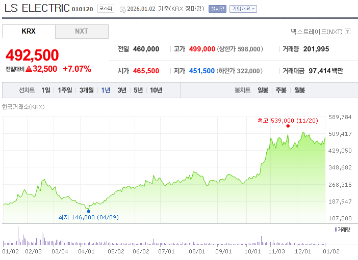Click the current price 492,500
Image resolution: width=358 pixels, height=260 pixels.
[x=32, y=55]
